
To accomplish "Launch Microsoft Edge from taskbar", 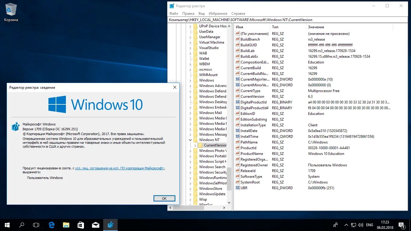I will tap(51, 225).
